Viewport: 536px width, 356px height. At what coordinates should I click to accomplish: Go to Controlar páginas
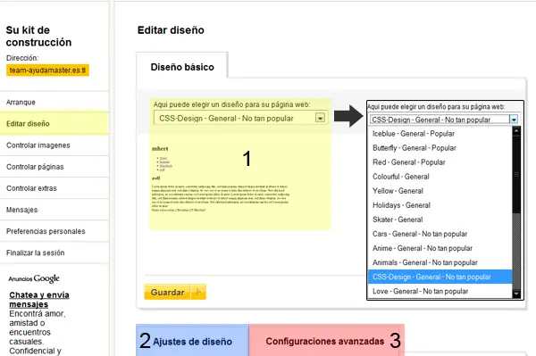[54, 167]
